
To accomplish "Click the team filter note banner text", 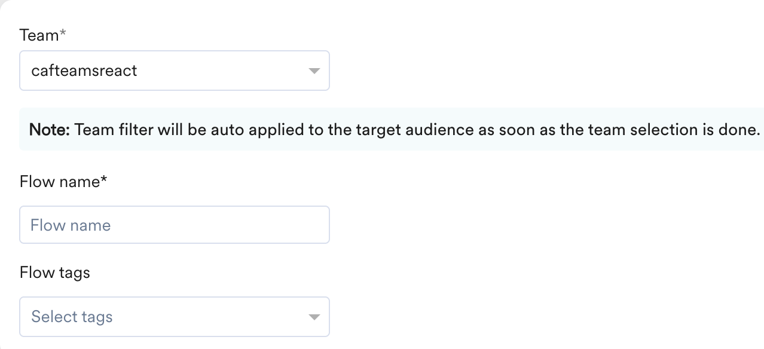I will click(x=395, y=129).
